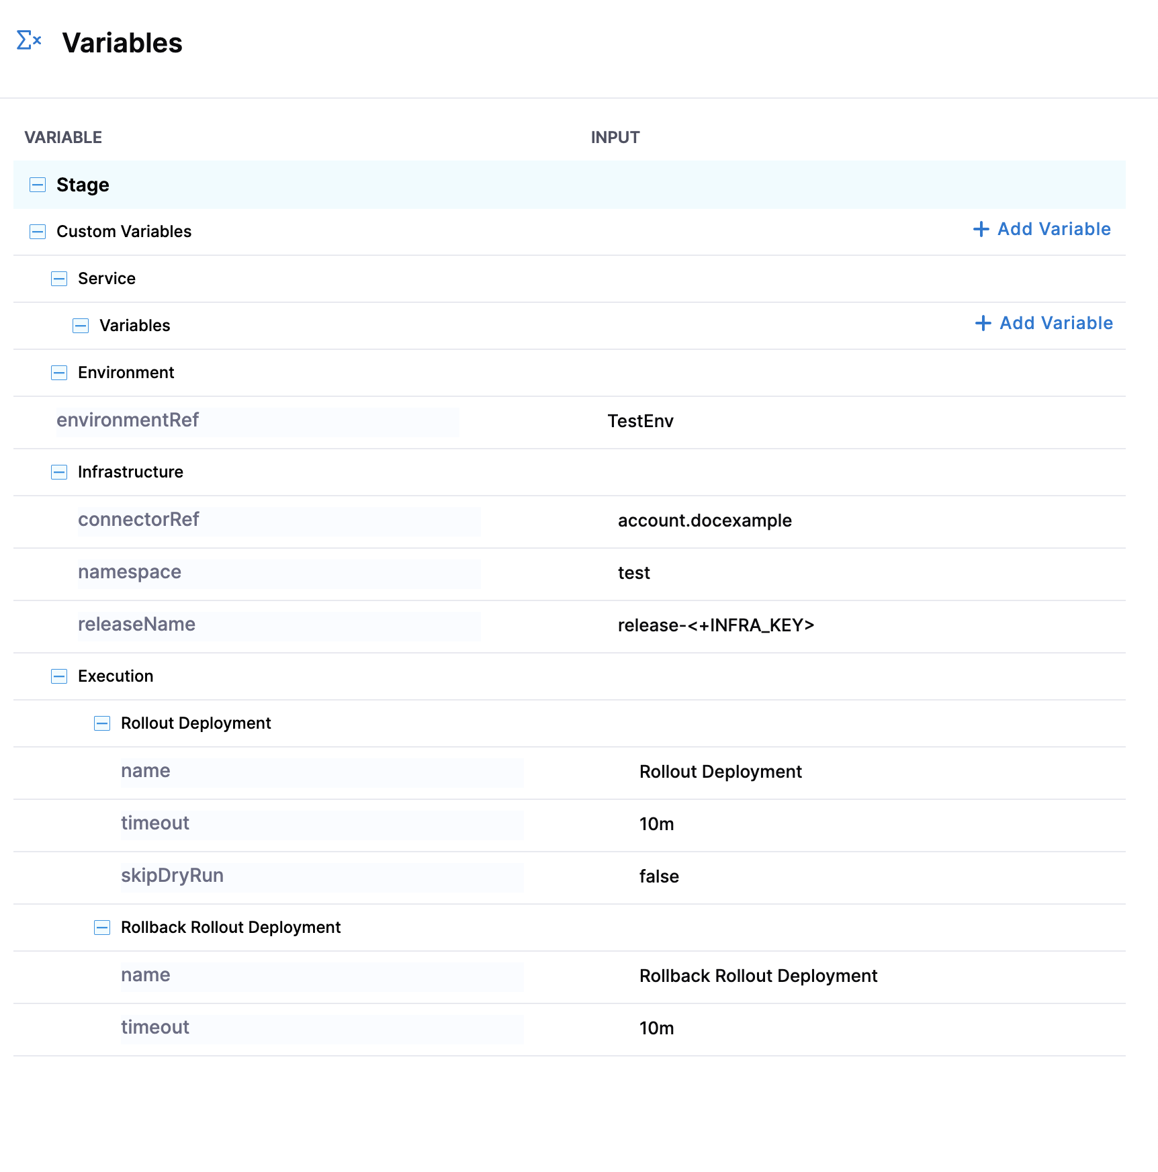Collapse the Rollback Rollout Deployment step
This screenshot has height=1172, width=1158.
(102, 928)
